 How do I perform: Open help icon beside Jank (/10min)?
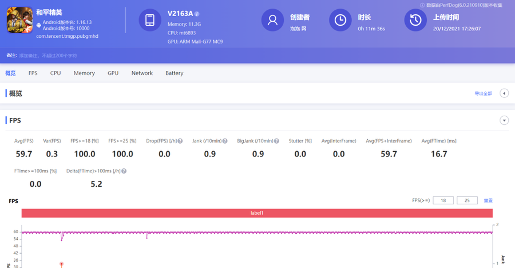(x=225, y=141)
